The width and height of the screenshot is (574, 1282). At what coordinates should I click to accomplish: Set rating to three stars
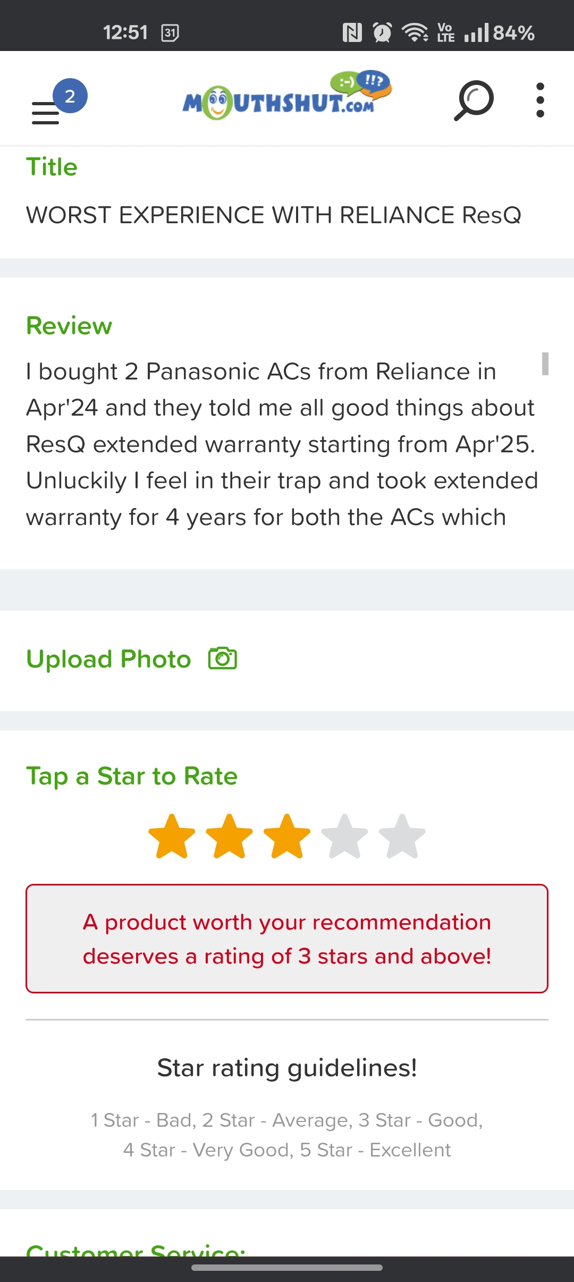click(287, 837)
